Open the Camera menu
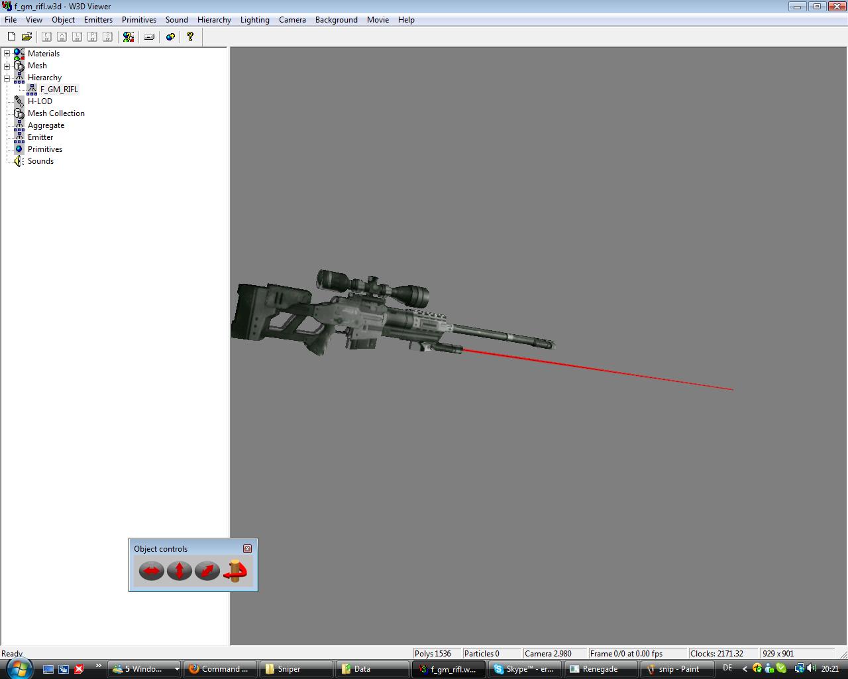The width and height of the screenshot is (848, 679). [x=292, y=20]
